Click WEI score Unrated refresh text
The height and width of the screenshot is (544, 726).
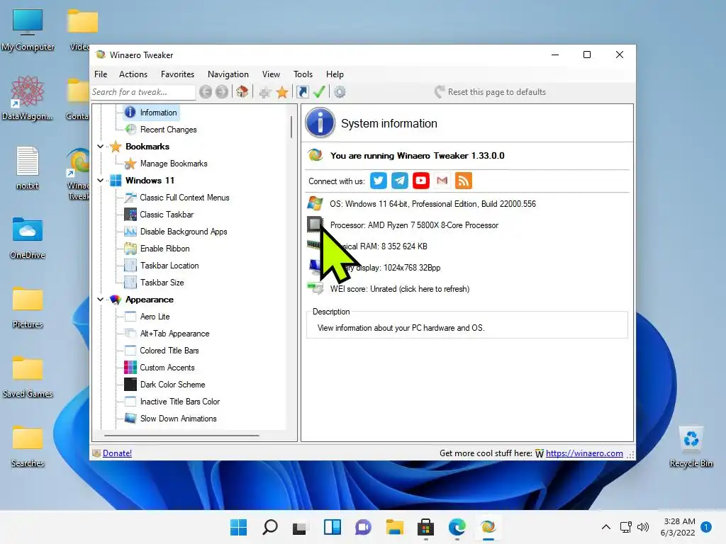(400, 289)
